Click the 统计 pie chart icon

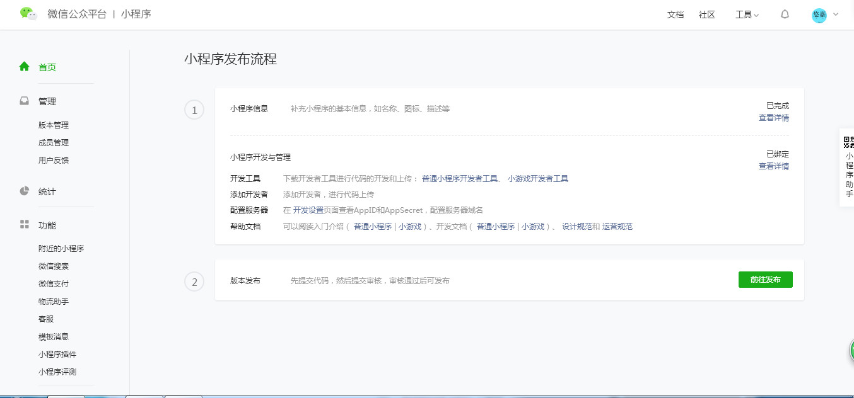pyautogui.click(x=25, y=191)
